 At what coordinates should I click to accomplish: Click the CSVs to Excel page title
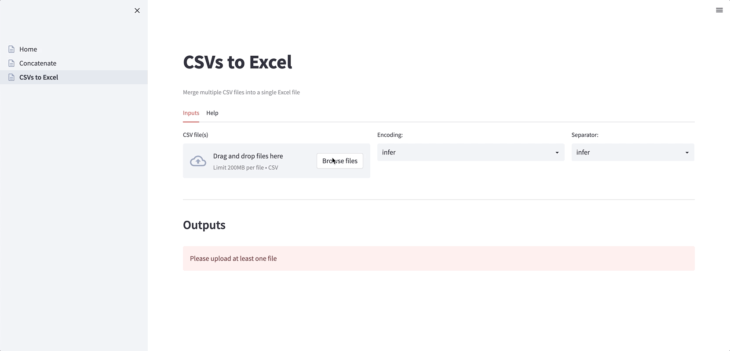pyautogui.click(x=237, y=62)
